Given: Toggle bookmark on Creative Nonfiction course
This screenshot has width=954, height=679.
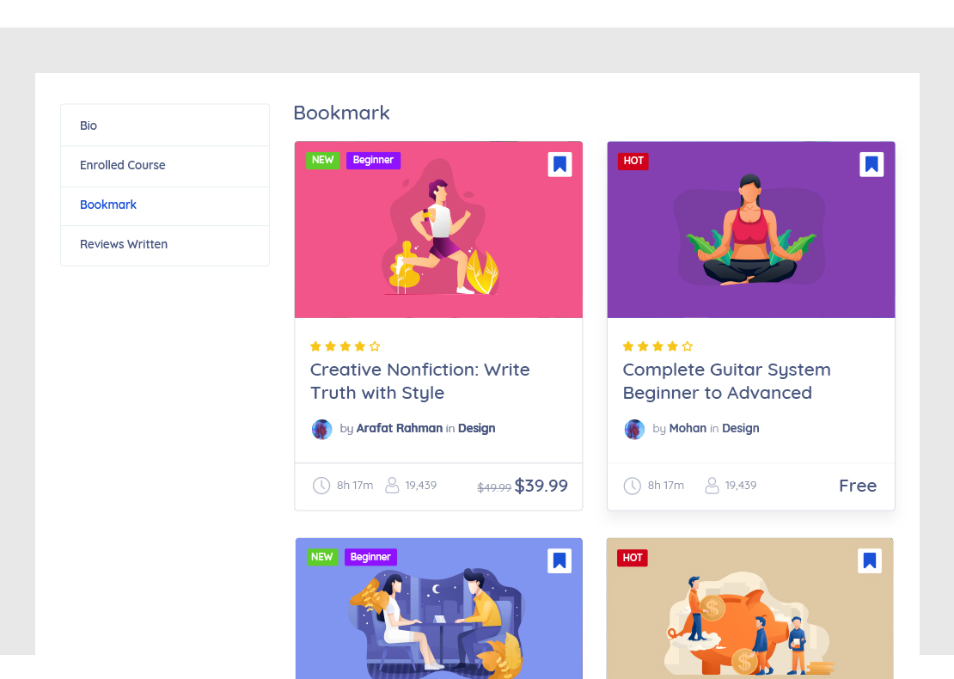Looking at the screenshot, I should point(560,164).
